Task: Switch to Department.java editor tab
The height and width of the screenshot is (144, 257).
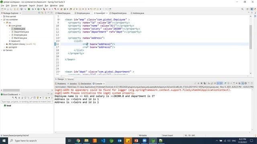Action: tap(119, 13)
